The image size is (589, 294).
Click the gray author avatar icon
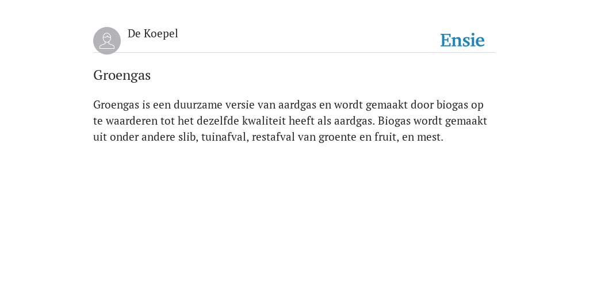(107, 41)
